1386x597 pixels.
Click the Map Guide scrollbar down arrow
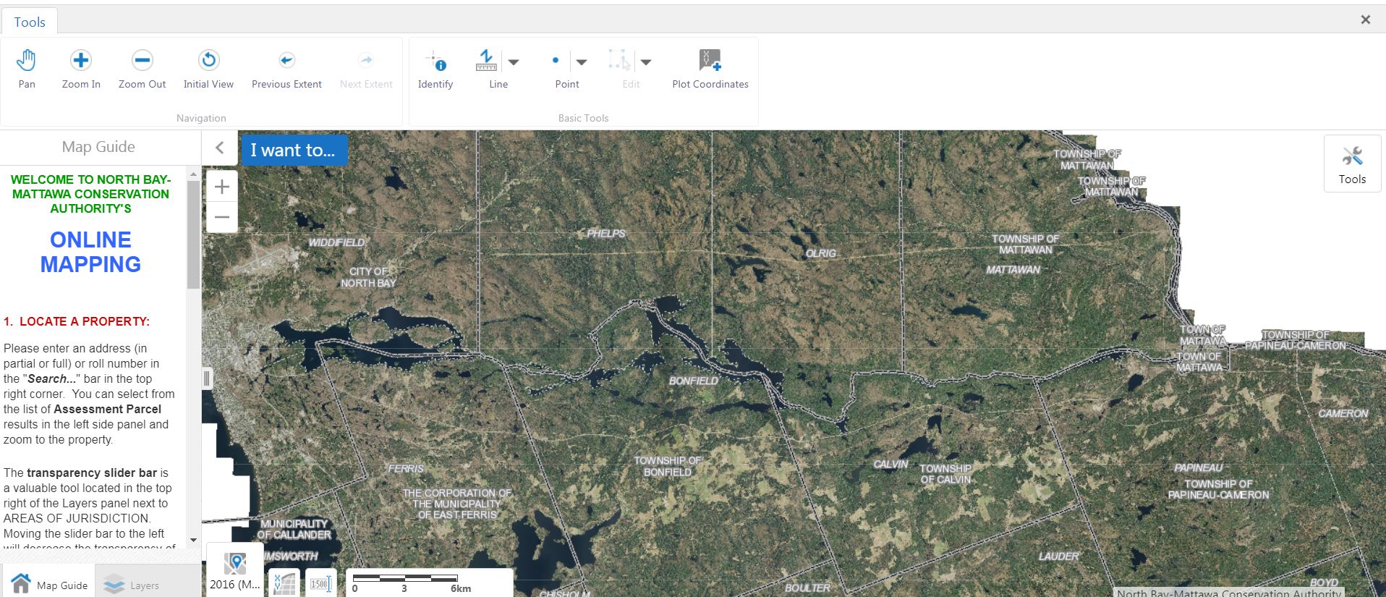(193, 540)
